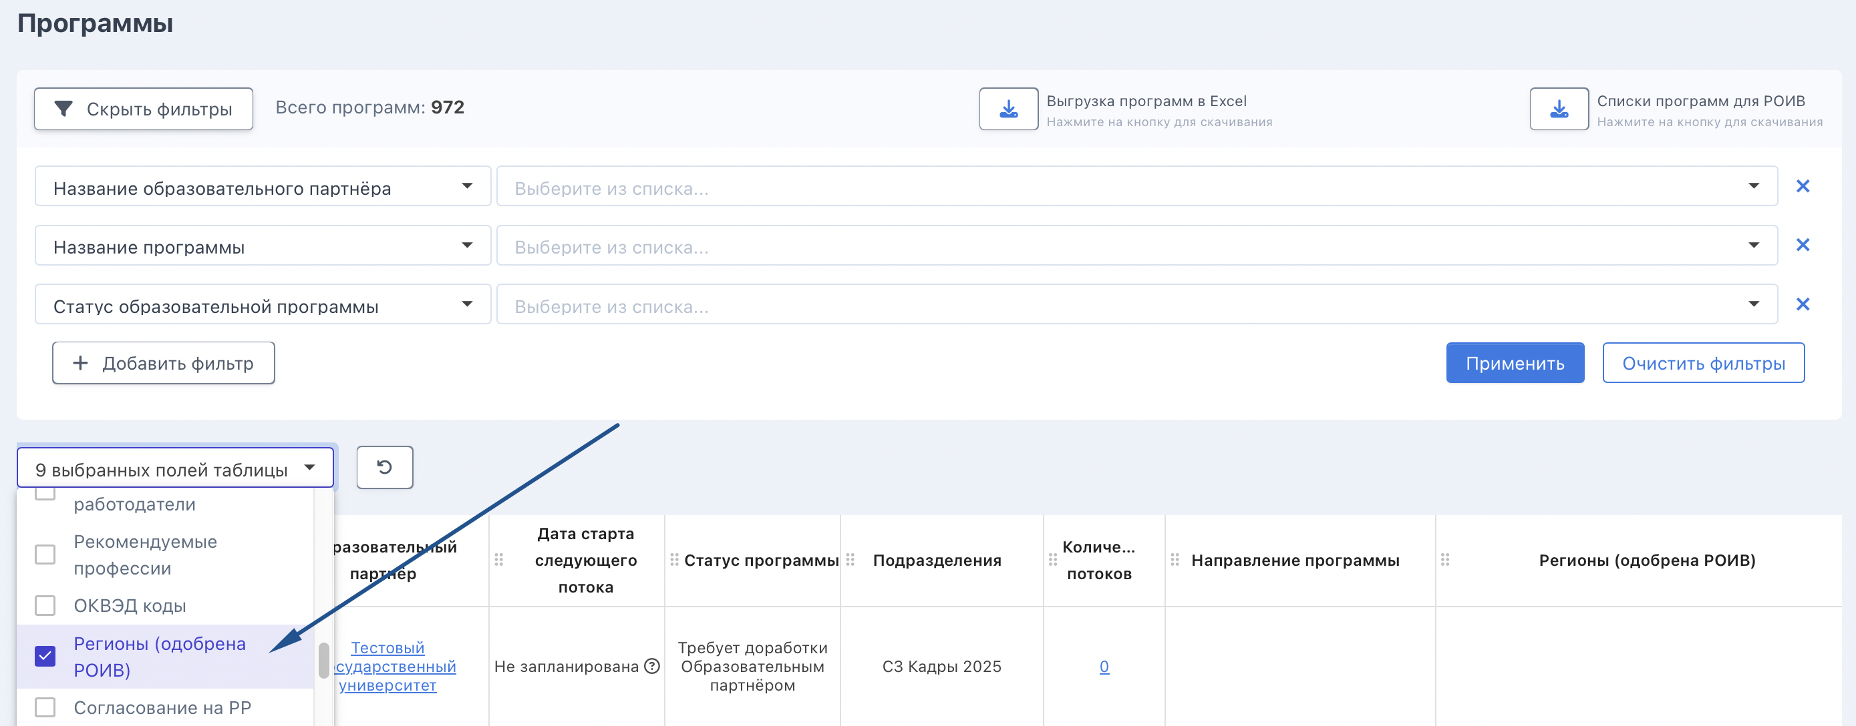Download programs export to Excel
The image size is (1856, 726).
pos(1008,109)
